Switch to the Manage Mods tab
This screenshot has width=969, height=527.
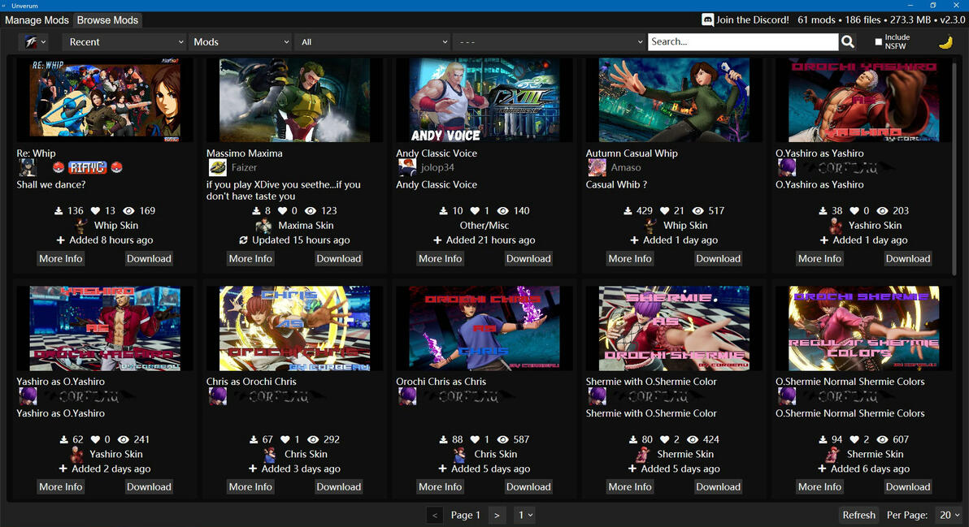(x=37, y=19)
